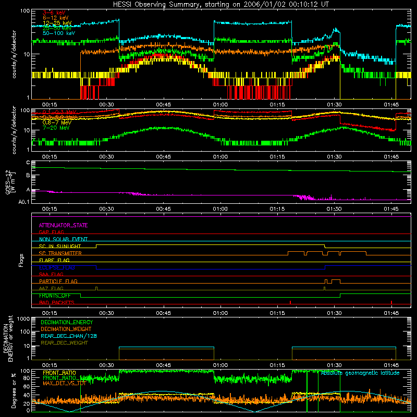Click the NON_SOLAR_EVENT flag label
Image resolution: width=417 pixels, height=417 pixels.
coord(63,239)
